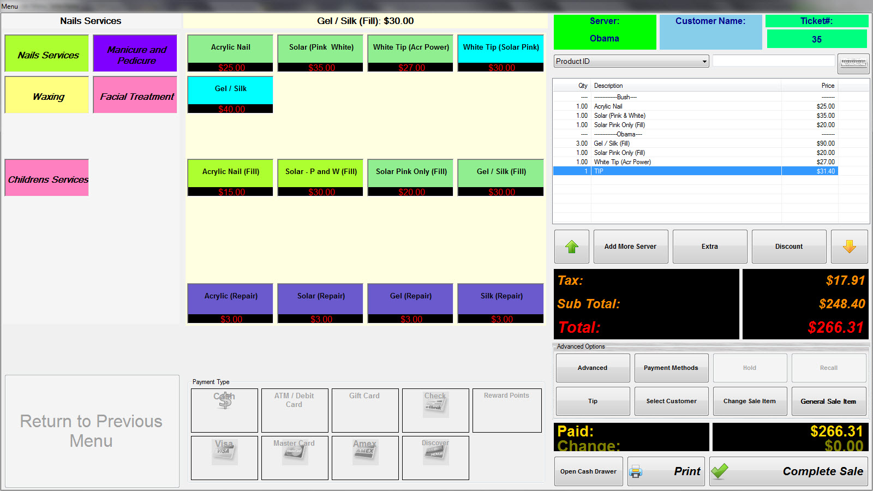Screen dimensions: 873x491
Task: Select Master Card payment
Action: (x=295, y=458)
